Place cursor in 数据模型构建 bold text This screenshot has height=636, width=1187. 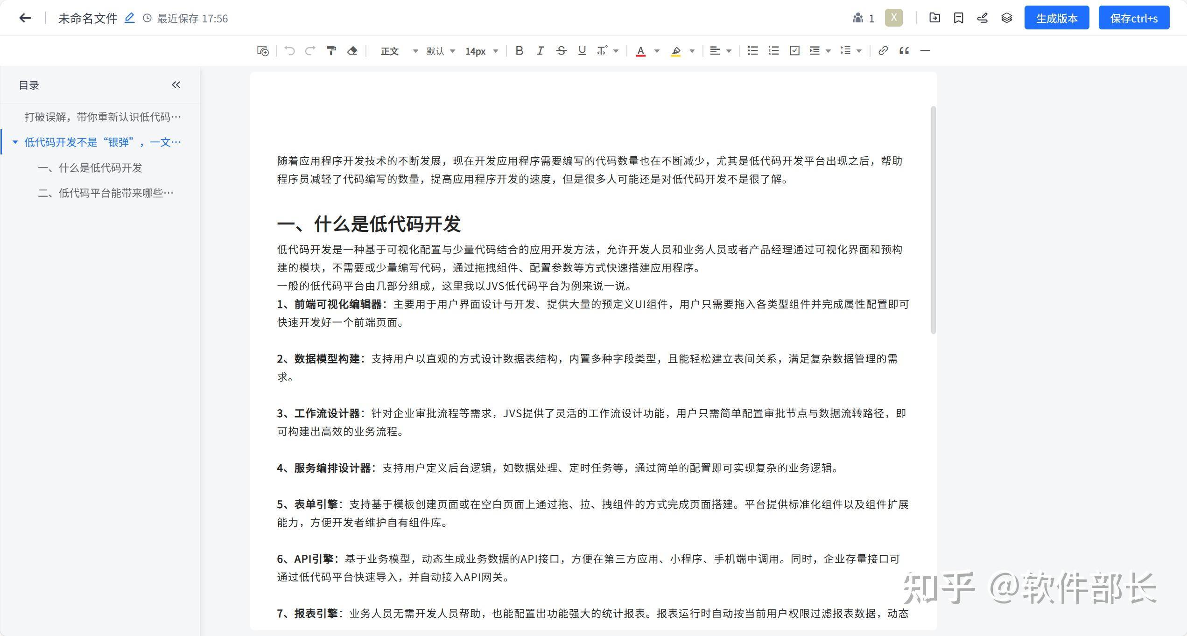coord(327,359)
